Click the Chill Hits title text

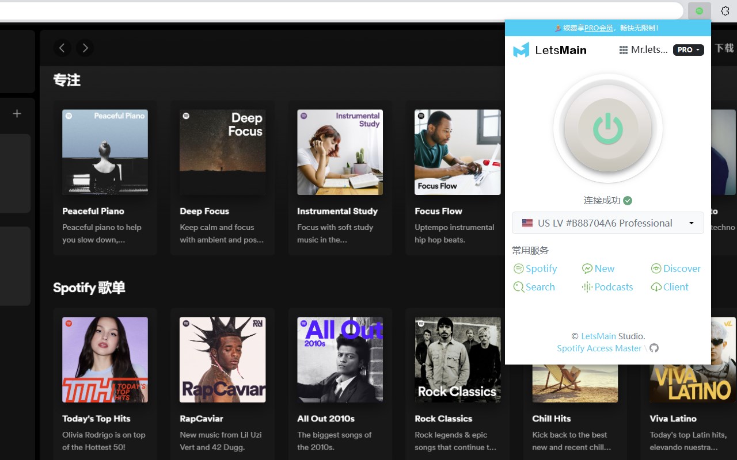pos(551,419)
